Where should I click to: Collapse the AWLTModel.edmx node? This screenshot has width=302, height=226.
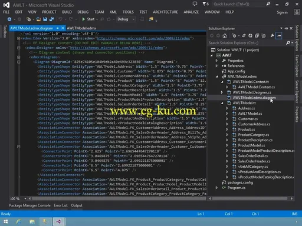click(x=217, y=77)
